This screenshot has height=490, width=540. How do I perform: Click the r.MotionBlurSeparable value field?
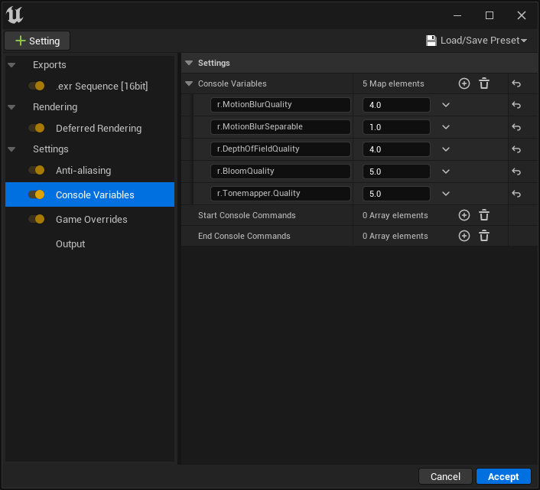(x=396, y=127)
